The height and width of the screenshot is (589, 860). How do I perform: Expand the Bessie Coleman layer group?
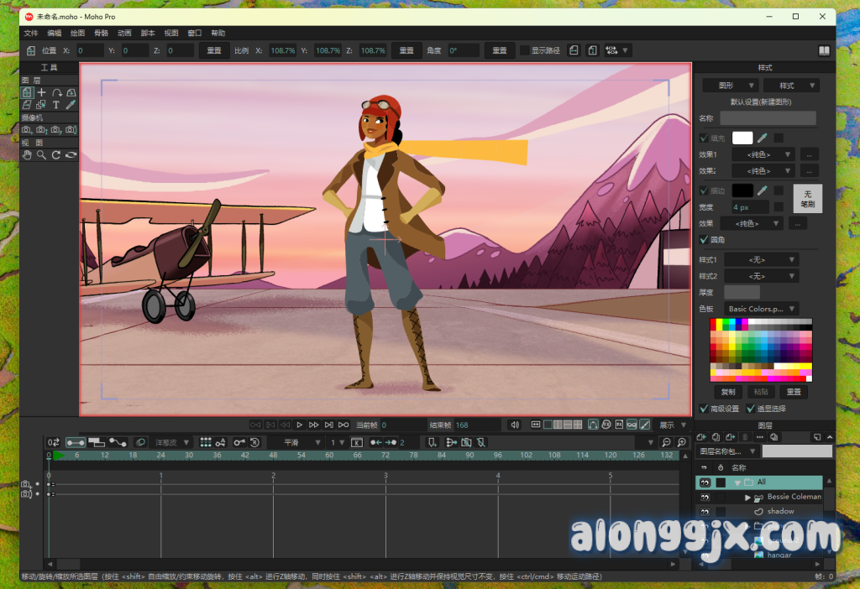[x=747, y=498]
